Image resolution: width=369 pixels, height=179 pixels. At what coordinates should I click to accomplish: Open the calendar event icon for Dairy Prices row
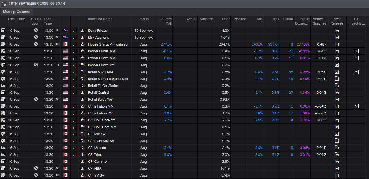3,30
